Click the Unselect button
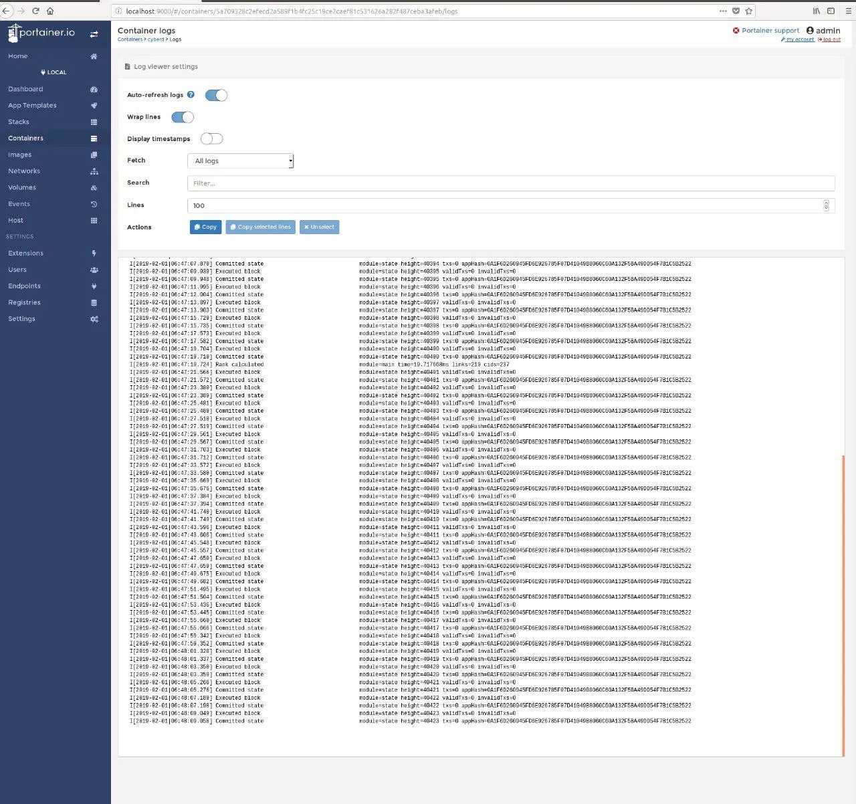This screenshot has height=804, width=856. click(319, 227)
